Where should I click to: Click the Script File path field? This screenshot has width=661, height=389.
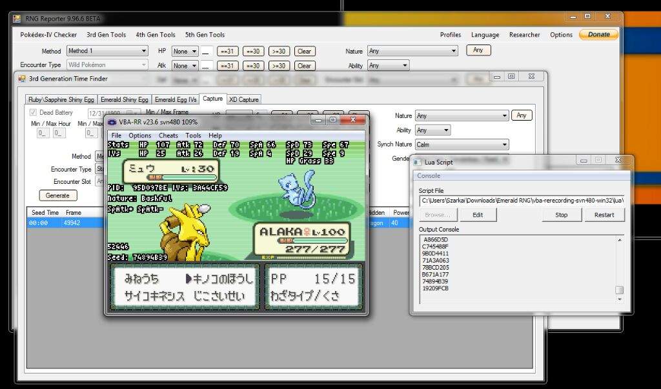coord(522,201)
